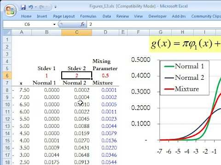Viewport: 221px width, 165px height.
Task: Select column H header
Action: (182, 32)
